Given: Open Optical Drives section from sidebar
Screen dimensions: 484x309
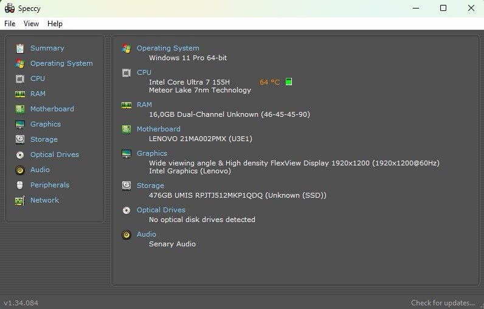Looking at the screenshot, I should (55, 154).
